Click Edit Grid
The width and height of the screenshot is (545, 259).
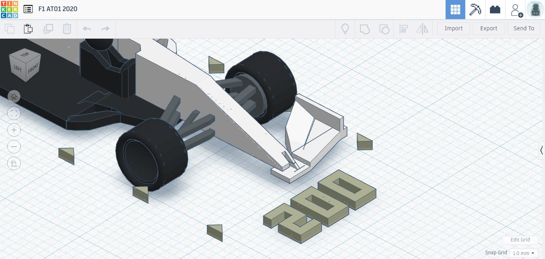pyautogui.click(x=520, y=240)
